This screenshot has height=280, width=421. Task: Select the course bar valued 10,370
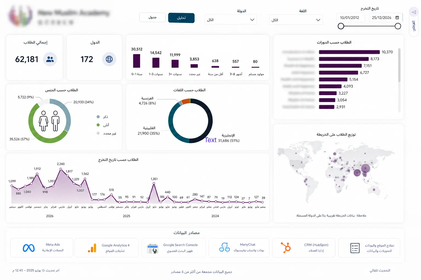coord(349,52)
